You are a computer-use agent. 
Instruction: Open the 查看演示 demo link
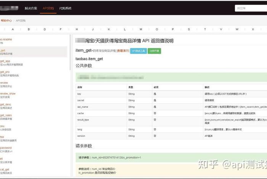coord(123,51)
